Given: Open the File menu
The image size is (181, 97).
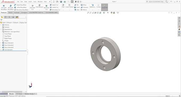Looking at the screenshot, I should pos(18,2).
